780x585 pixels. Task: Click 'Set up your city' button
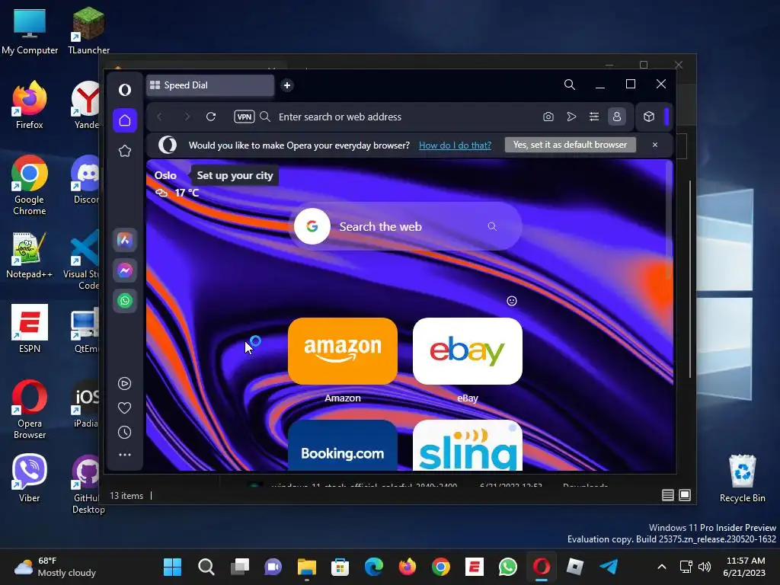point(235,176)
